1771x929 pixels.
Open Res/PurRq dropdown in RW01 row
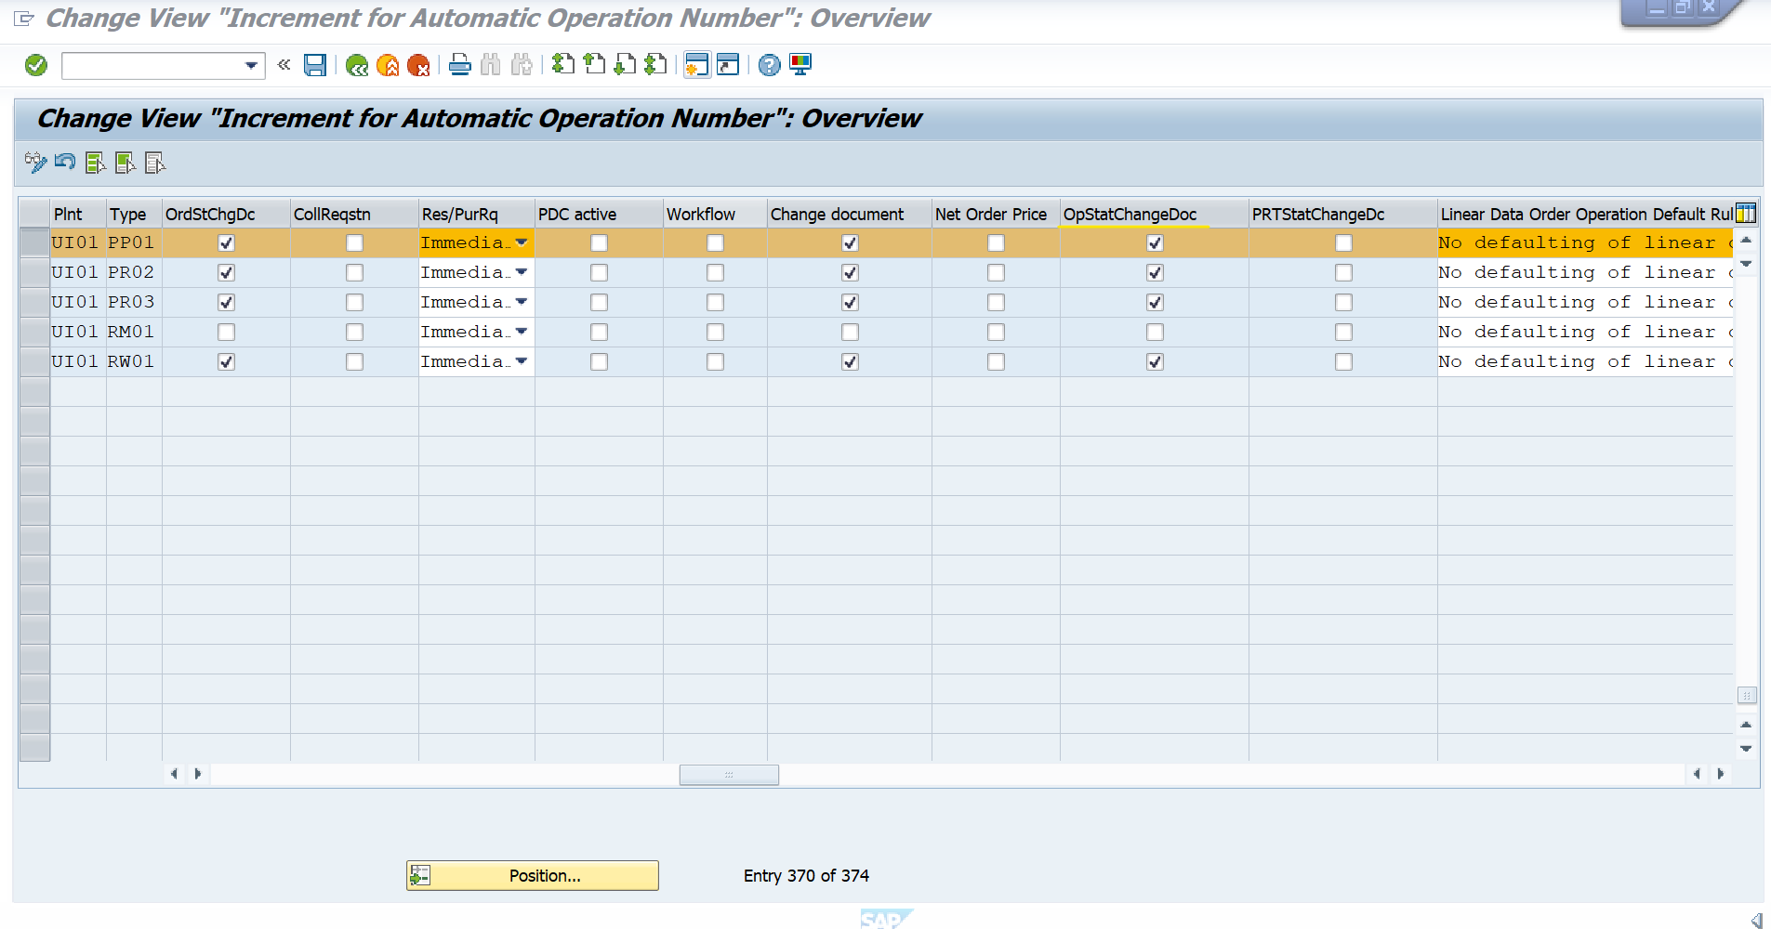click(522, 361)
